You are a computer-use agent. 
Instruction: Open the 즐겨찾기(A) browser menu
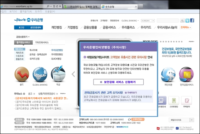click(x=26, y=12)
